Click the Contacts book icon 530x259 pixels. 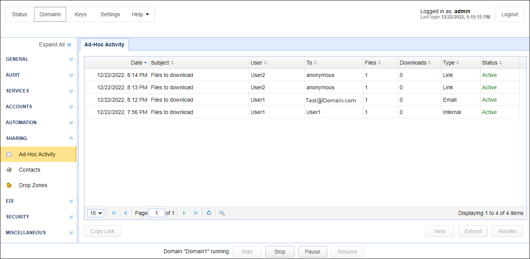point(9,170)
